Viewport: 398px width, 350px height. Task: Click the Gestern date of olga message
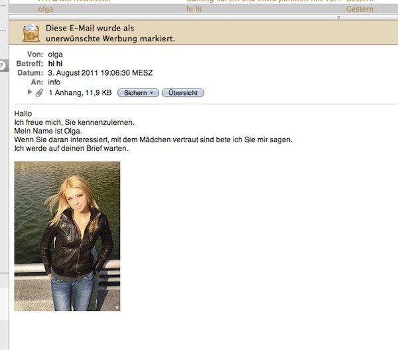click(x=360, y=9)
